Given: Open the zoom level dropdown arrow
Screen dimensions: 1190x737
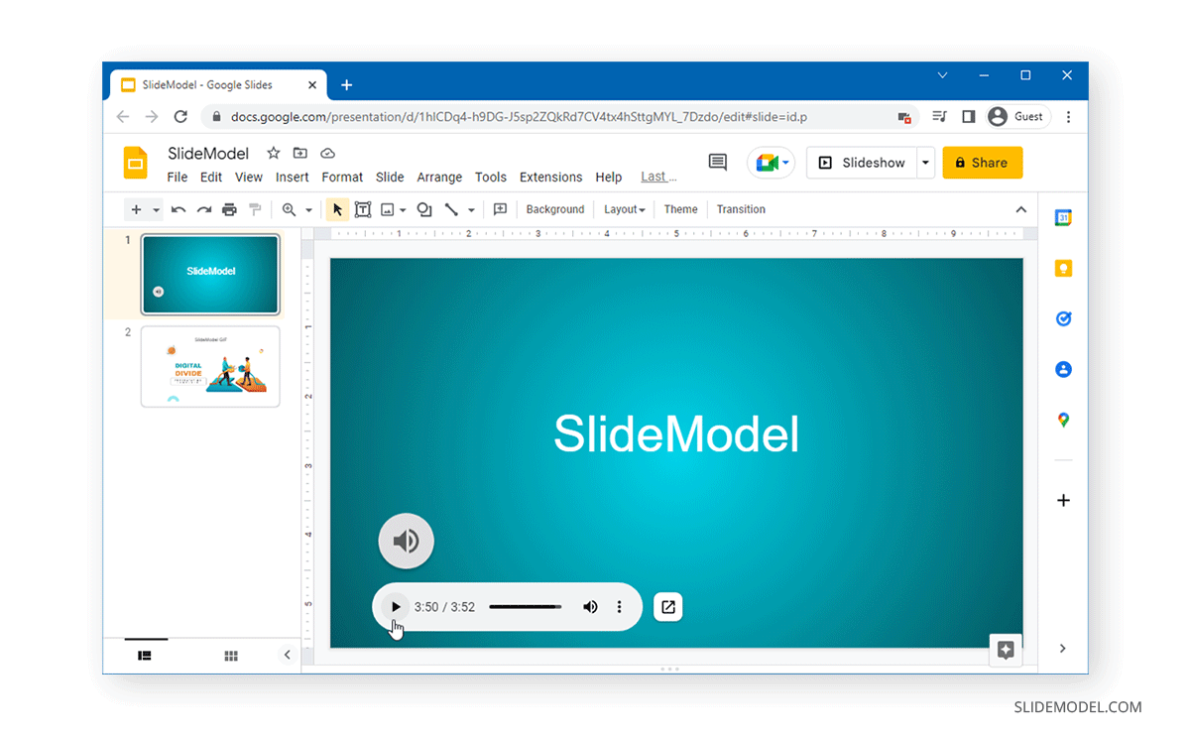Looking at the screenshot, I should (x=308, y=209).
